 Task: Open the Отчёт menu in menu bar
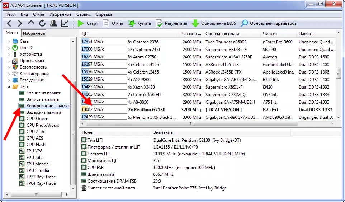[x=39, y=14]
